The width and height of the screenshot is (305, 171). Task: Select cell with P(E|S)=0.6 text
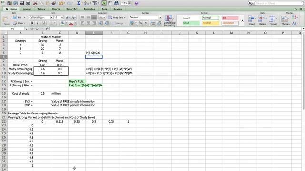[94, 53]
